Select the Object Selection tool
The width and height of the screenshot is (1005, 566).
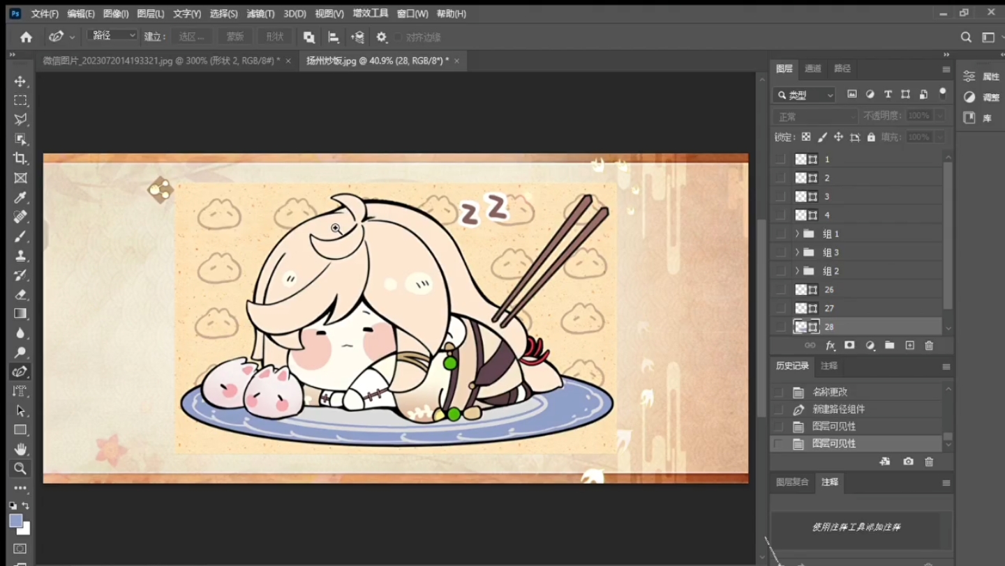coord(20,139)
